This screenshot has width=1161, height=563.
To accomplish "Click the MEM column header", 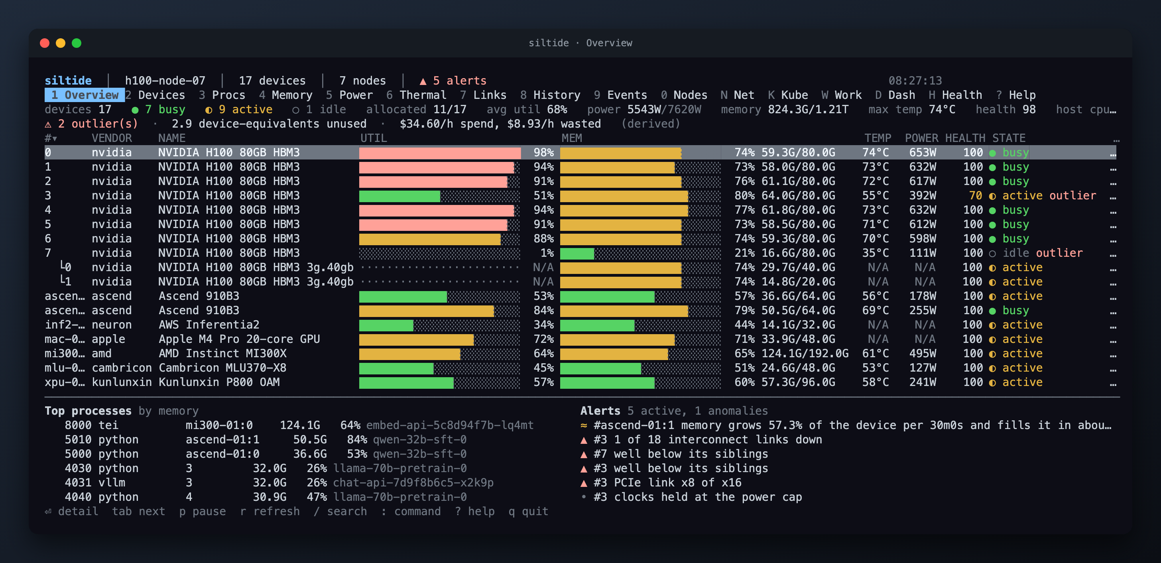I will (x=571, y=138).
